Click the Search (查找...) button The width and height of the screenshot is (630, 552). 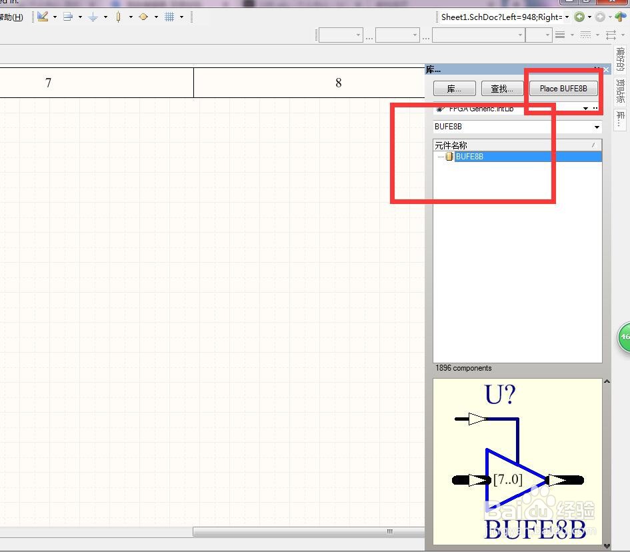[x=502, y=89]
